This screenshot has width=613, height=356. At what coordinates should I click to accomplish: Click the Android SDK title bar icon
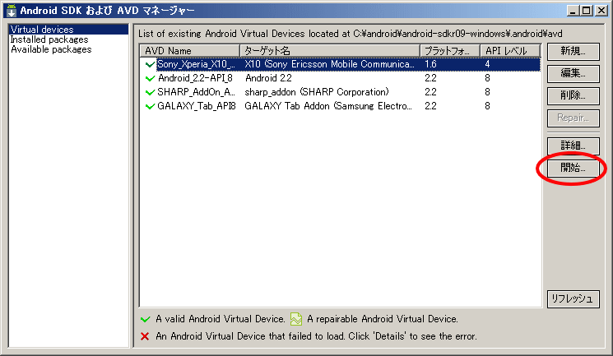pos(12,11)
